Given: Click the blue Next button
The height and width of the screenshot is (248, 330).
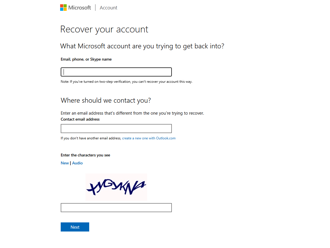Looking at the screenshot, I should click(x=75, y=227).
